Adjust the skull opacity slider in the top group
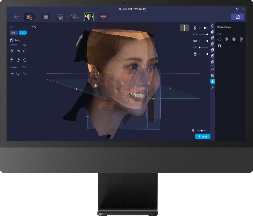253x216 pixels. click(204, 54)
